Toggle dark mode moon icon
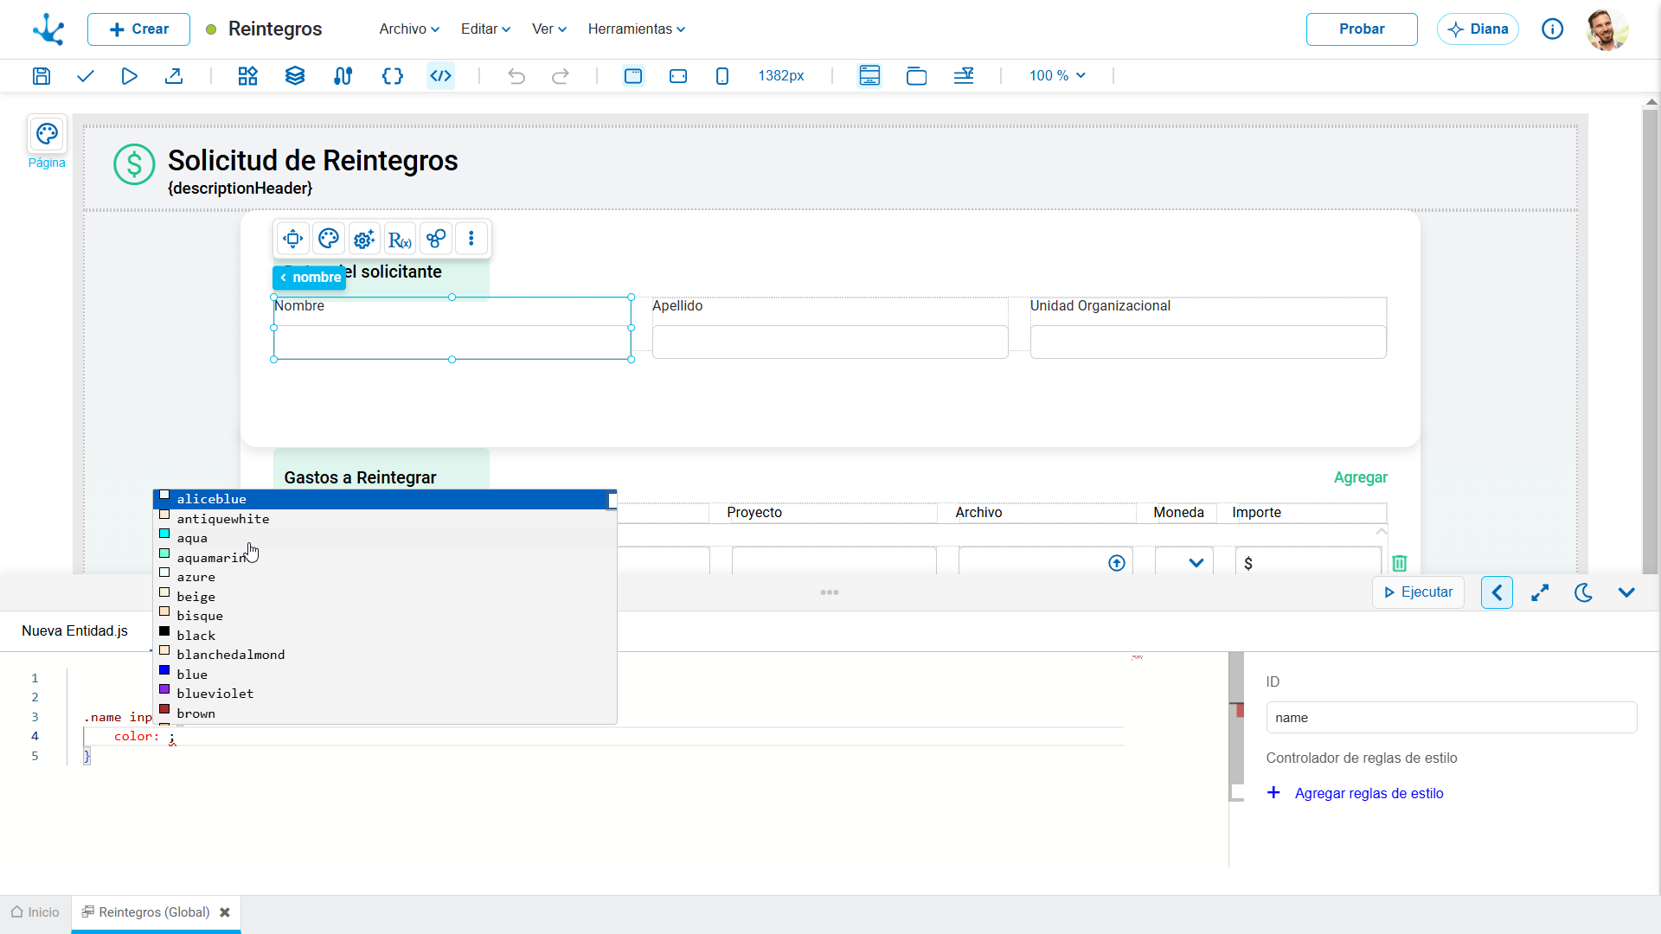1661x934 pixels. click(1583, 592)
